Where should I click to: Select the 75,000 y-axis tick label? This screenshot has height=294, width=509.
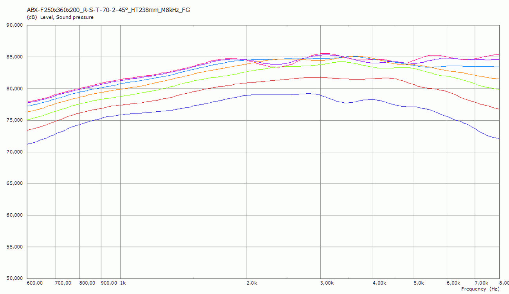click(x=15, y=120)
